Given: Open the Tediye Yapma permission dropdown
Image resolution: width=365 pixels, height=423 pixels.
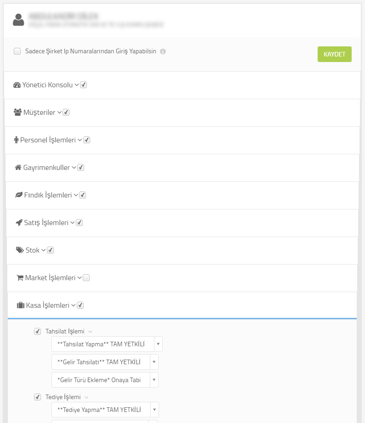Looking at the screenshot, I should [x=105, y=410].
